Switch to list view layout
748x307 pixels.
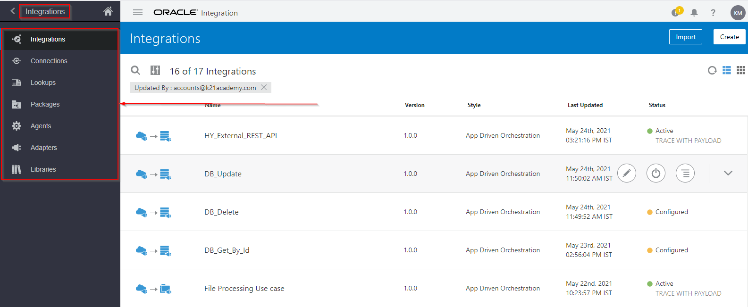(727, 70)
